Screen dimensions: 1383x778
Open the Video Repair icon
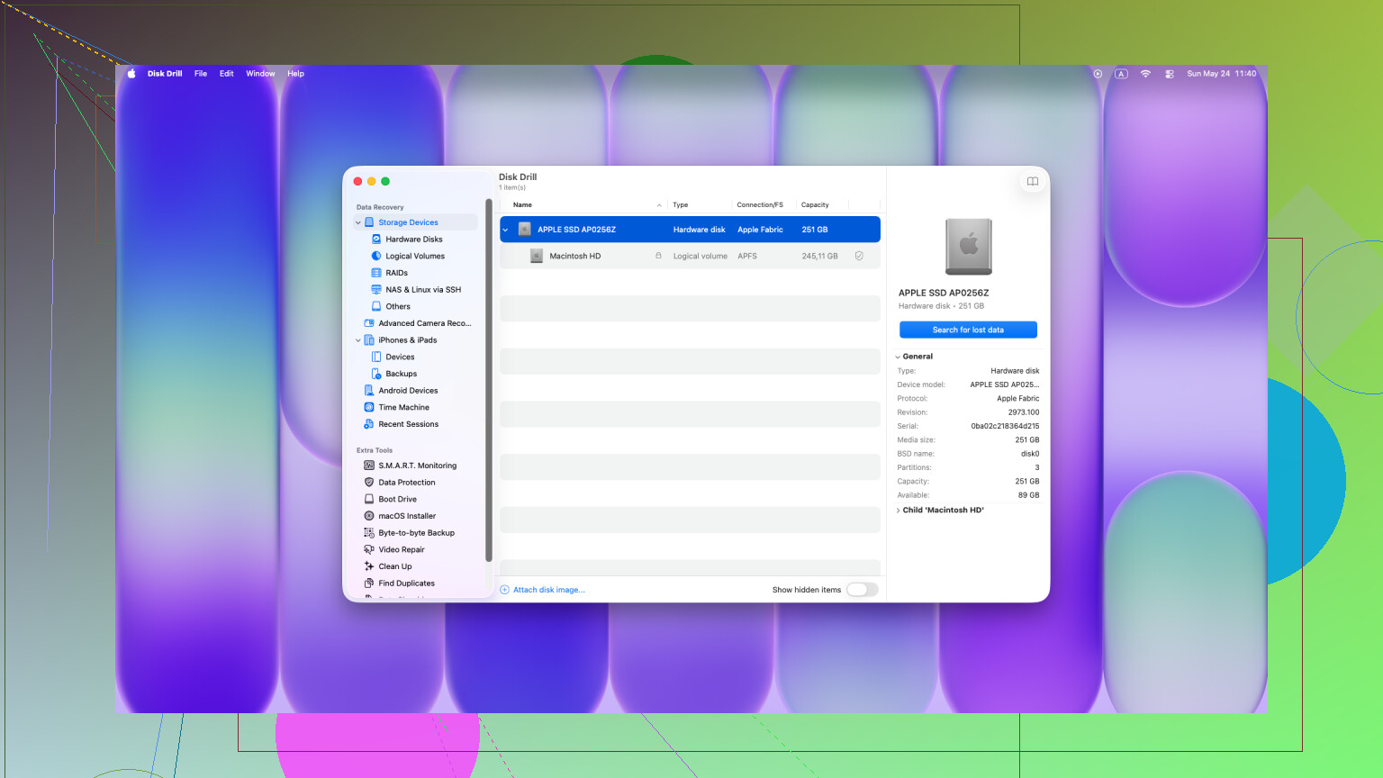[x=369, y=549]
